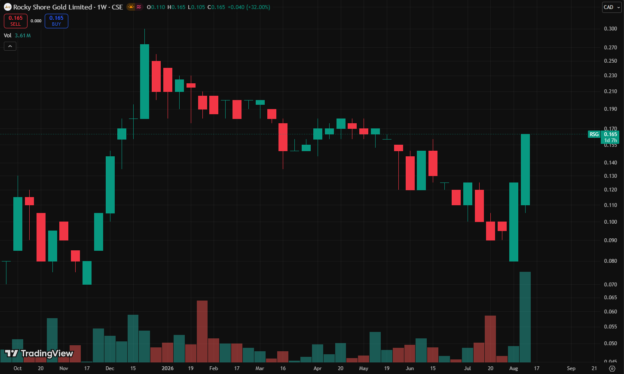Click the TradingView logo
Screen dimensions: 624x374
pyautogui.click(x=39, y=353)
